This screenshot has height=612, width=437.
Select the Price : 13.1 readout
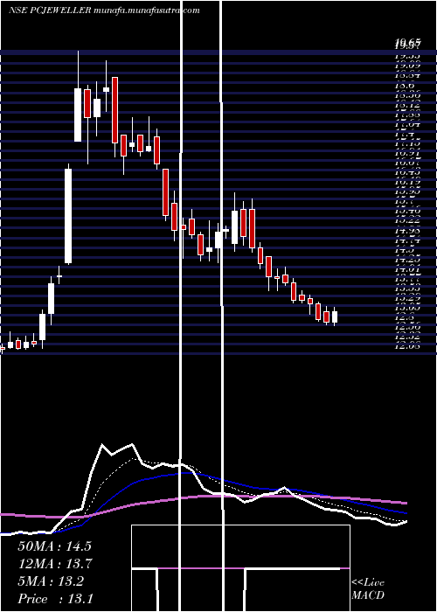pyautogui.click(x=55, y=599)
